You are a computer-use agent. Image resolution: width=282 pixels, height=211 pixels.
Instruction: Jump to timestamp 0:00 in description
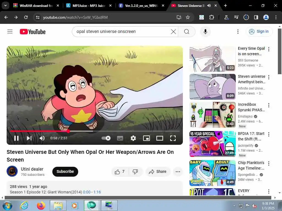click(87, 192)
